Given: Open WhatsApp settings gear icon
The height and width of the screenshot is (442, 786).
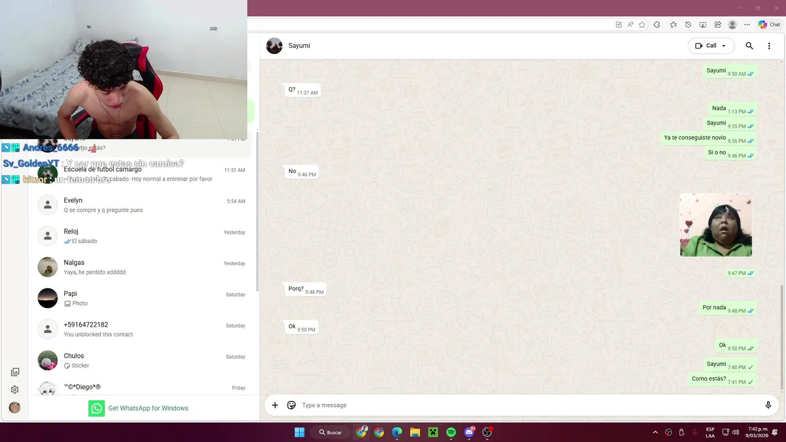Looking at the screenshot, I should [15, 390].
